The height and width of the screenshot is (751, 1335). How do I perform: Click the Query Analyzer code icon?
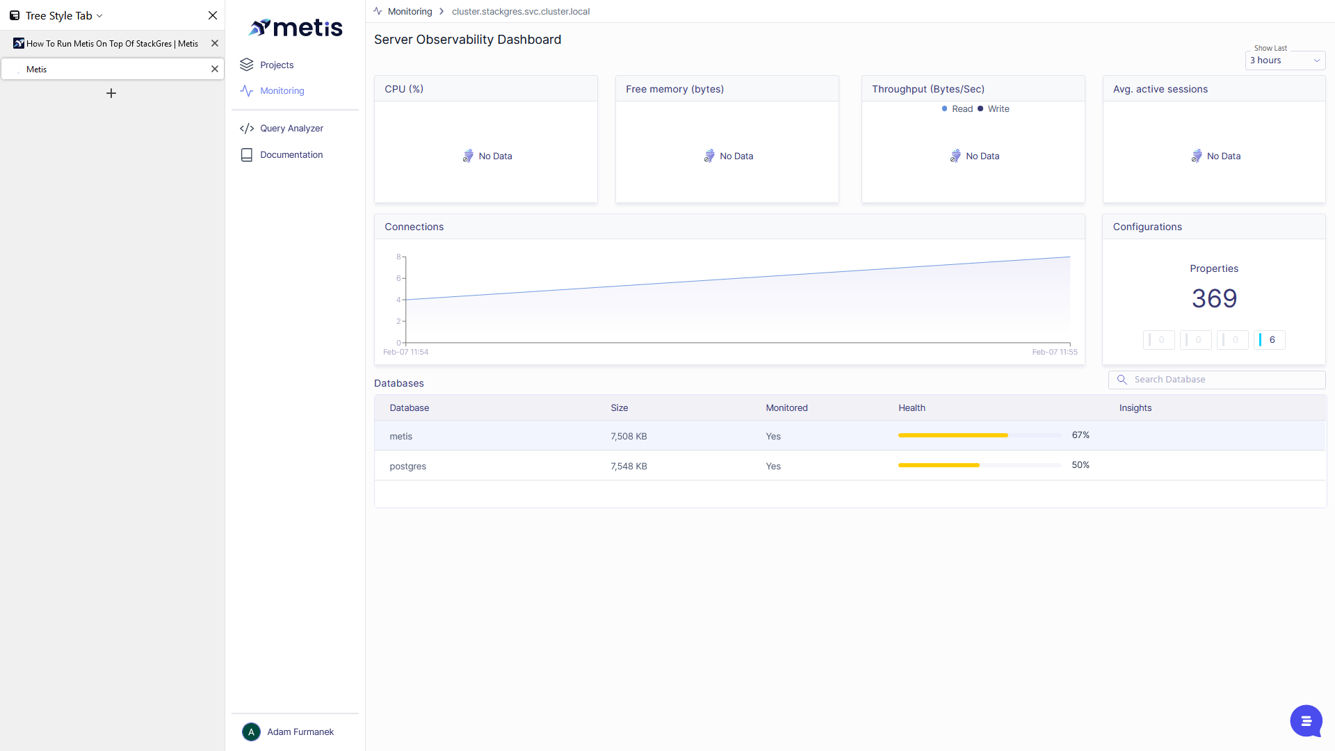tap(246, 129)
